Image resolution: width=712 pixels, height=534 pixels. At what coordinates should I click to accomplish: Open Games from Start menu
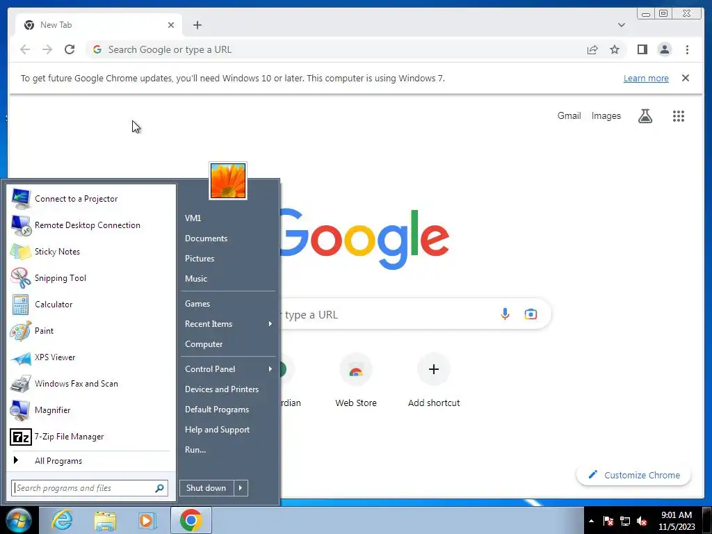pos(228,304)
